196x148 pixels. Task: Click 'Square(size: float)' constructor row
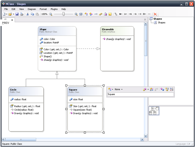click(x=82, y=110)
